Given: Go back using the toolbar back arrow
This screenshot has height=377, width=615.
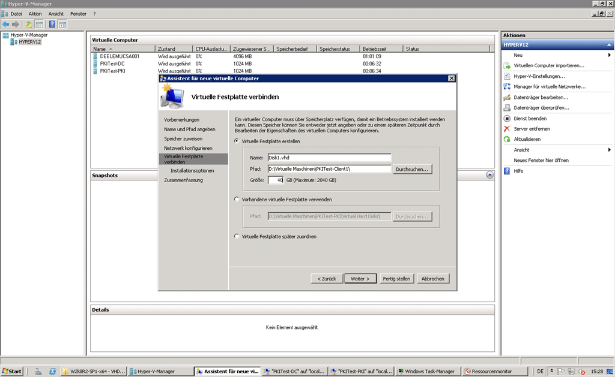Looking at the screenshot, I should pos(5,24).
